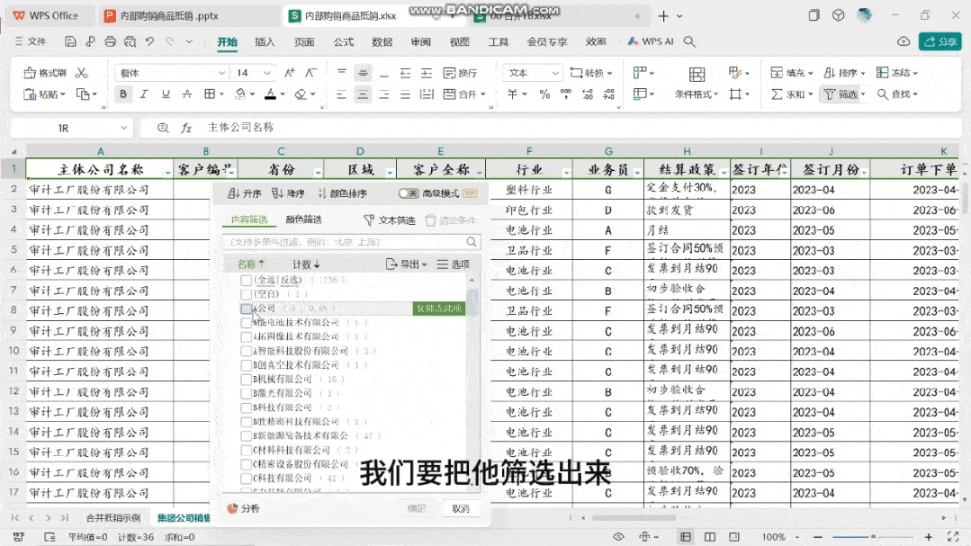Check the B科技有限公司 checkbox
971x546 pixels.
click(247, 408)
